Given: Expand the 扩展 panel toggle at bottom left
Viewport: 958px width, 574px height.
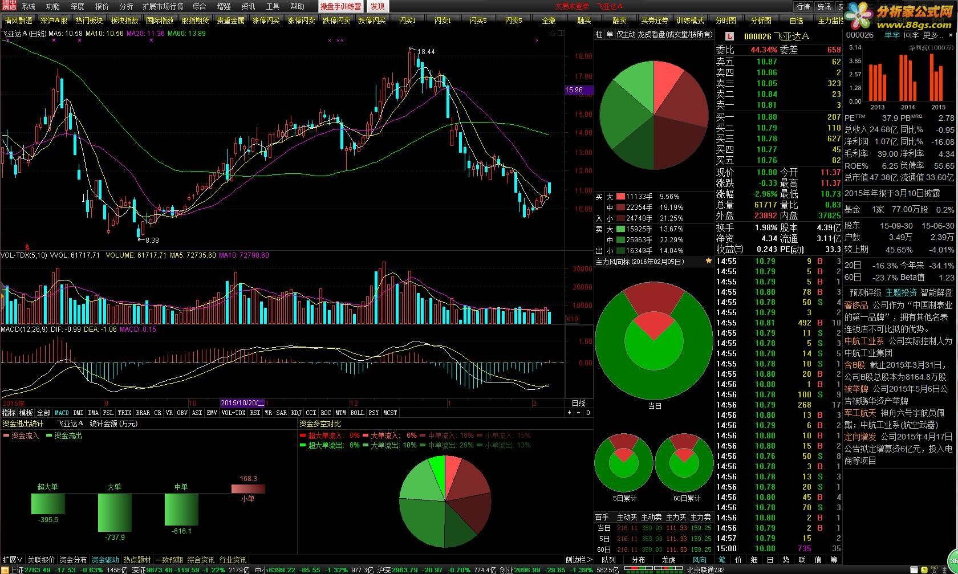Looking at the screenshot, I should coord(13,560).
